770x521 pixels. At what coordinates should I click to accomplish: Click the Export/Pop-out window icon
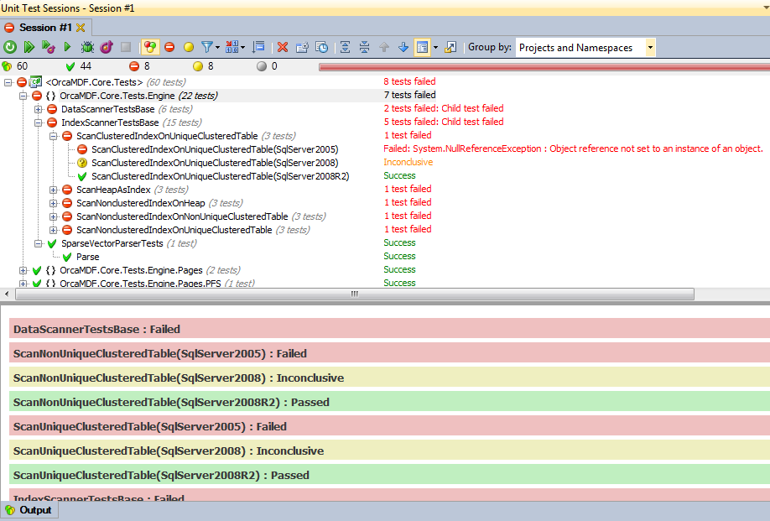450,47
